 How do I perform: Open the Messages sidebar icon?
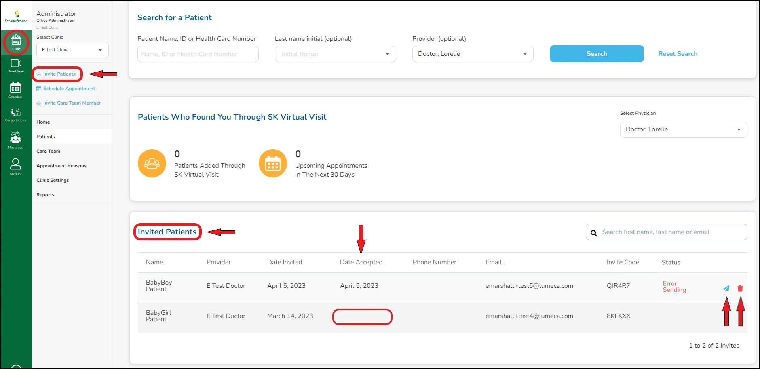[16, 139]
